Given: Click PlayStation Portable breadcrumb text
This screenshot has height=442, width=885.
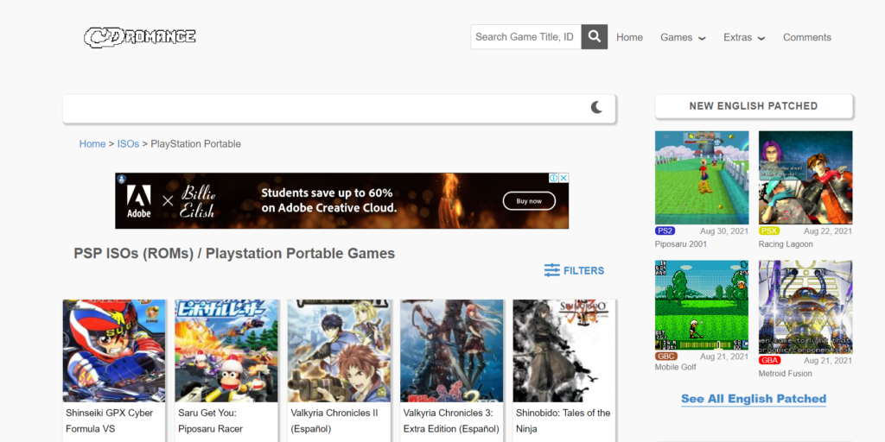Looking at the screenshot, I should [196, 144].
